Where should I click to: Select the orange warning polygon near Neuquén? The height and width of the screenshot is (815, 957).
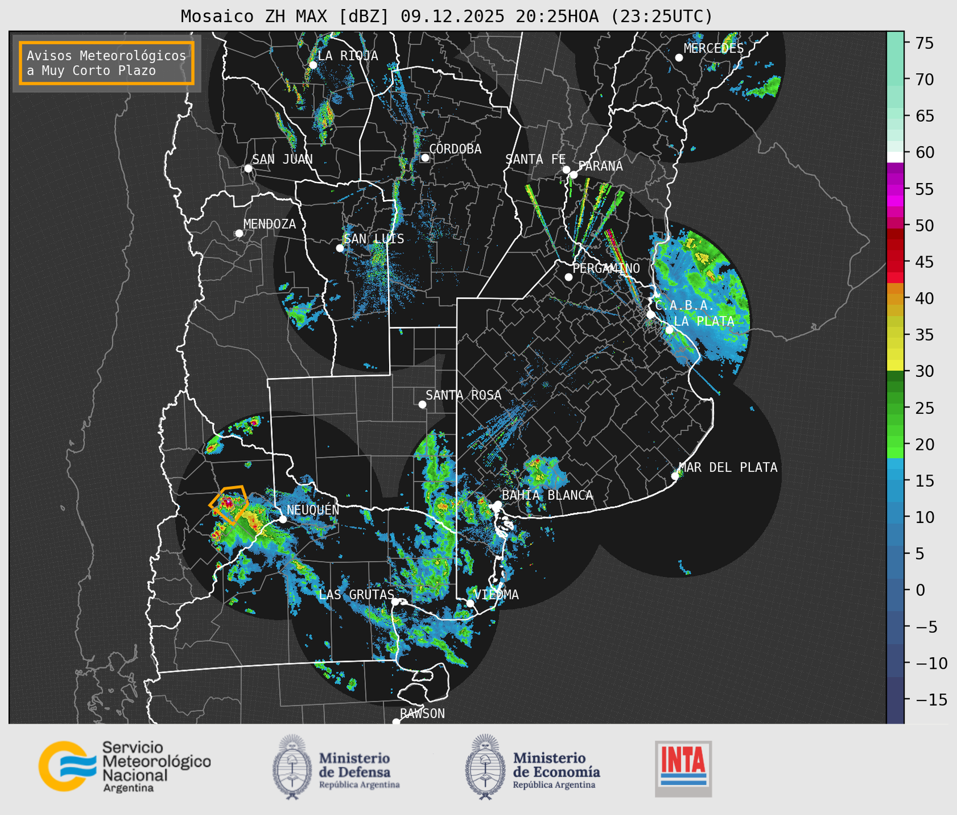229,503
